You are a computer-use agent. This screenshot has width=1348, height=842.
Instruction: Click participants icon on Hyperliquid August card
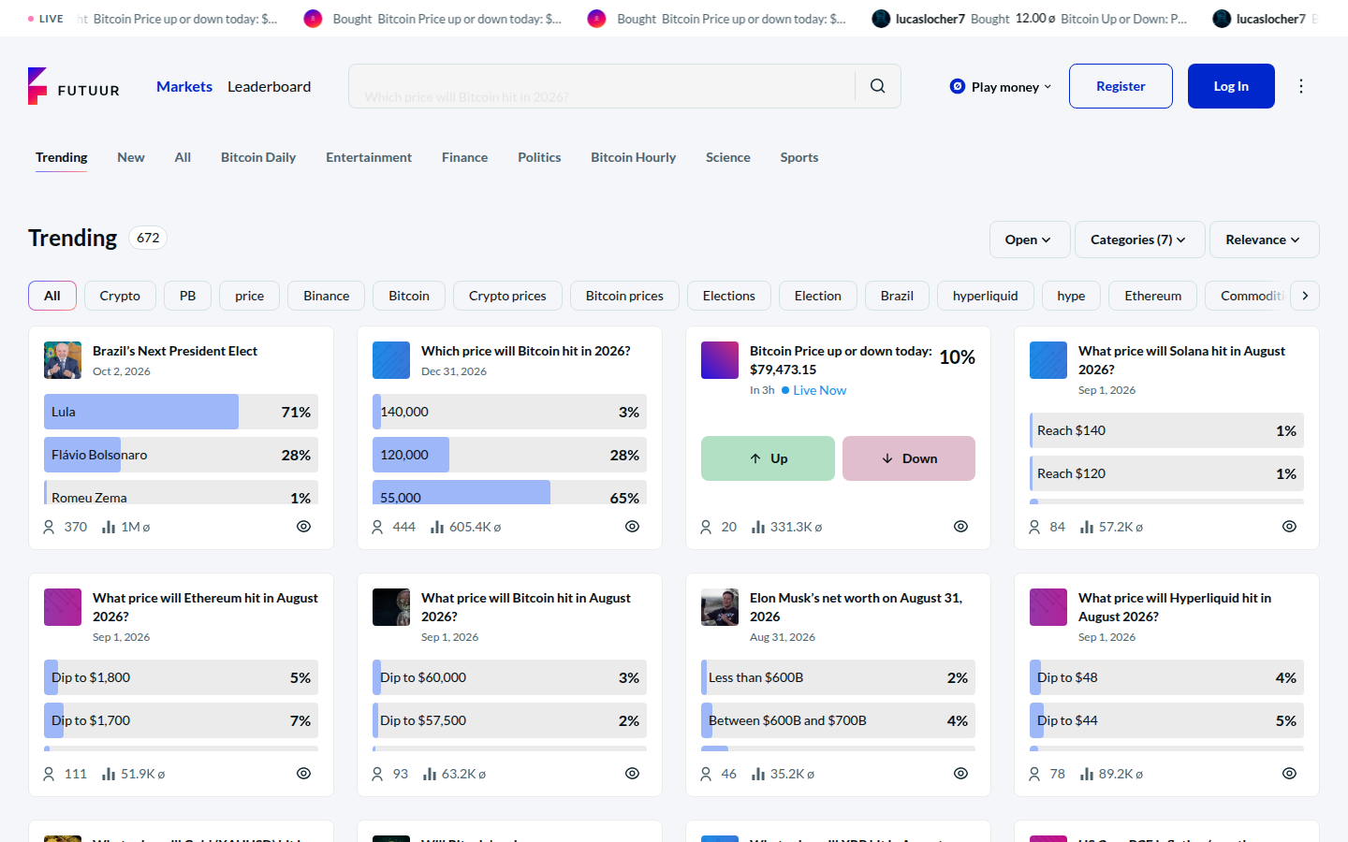[x=1034, y=774]
